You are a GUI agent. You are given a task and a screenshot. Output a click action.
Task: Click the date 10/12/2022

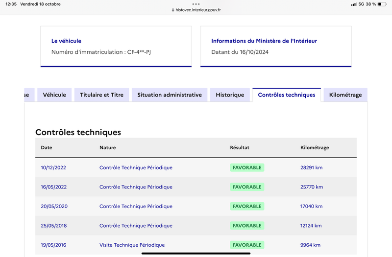(x=53, y=167)
